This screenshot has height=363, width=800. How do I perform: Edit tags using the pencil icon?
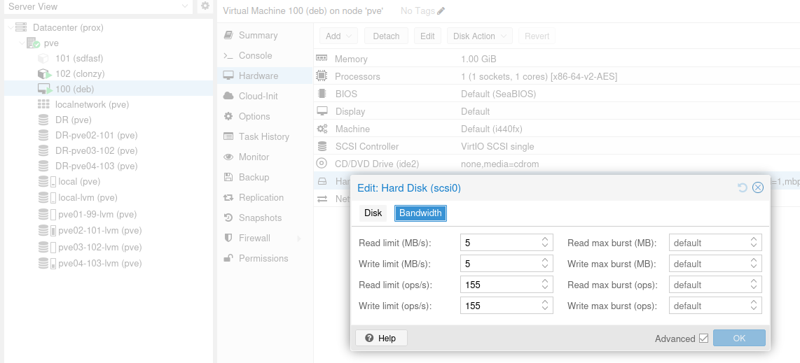click(x=441, y=10)
